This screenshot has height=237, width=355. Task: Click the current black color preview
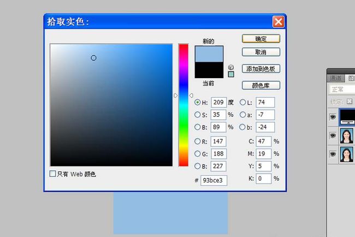(x=209, y=70)
